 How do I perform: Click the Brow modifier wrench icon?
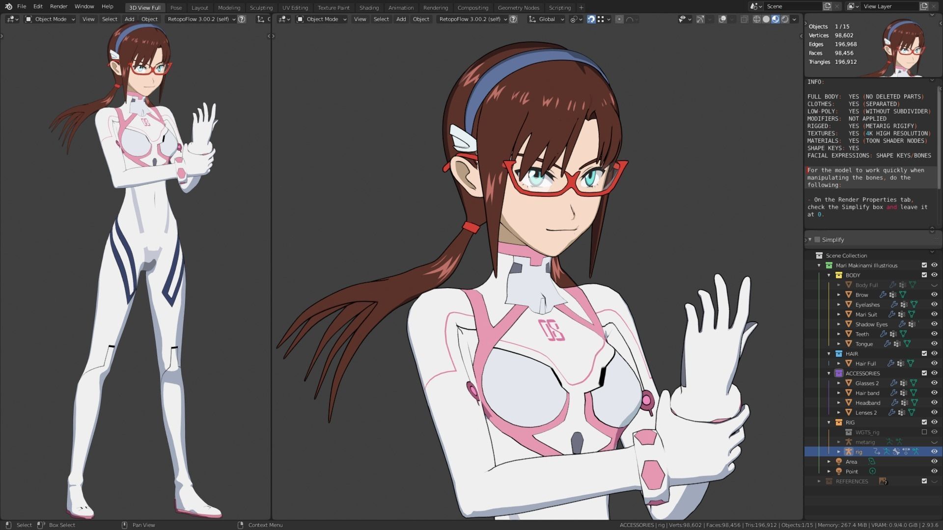click(883, 294)
